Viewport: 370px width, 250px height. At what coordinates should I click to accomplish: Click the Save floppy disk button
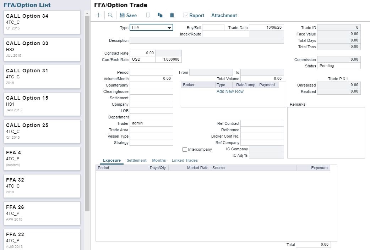click(128, 15)
